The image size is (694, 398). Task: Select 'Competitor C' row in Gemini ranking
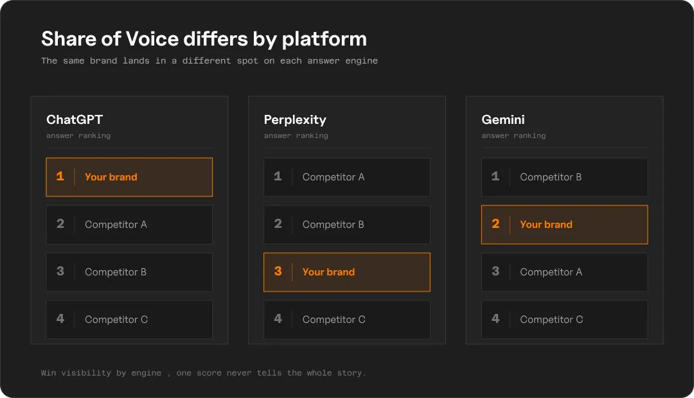(x=565, y=320)
